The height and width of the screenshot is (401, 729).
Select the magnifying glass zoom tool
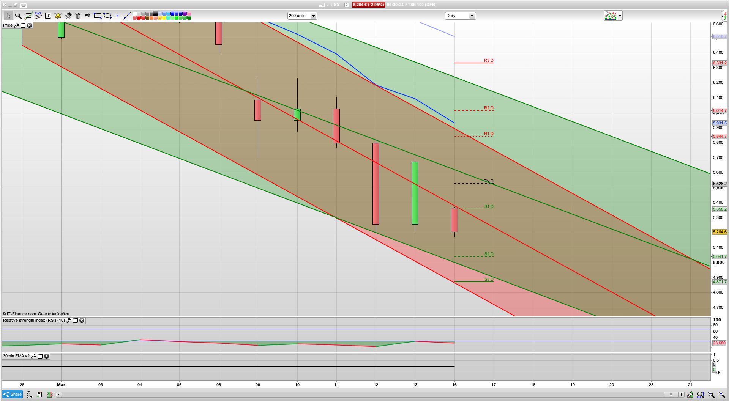(18, 16)
